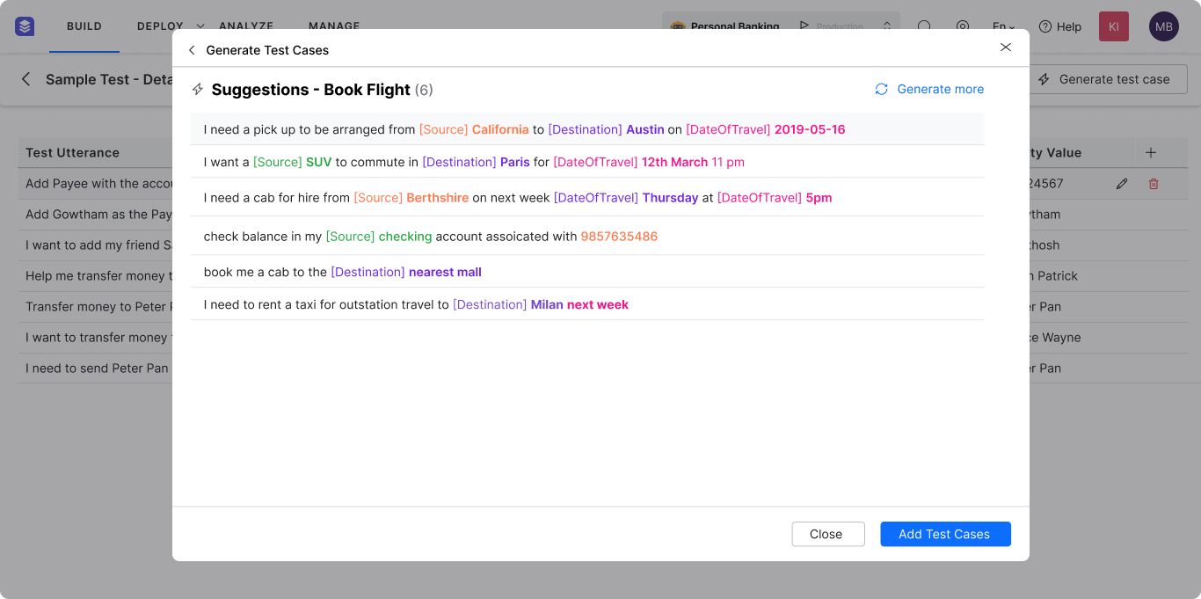Toggle the environment up-down arrows selector
1201x599 pixels.
887,26
